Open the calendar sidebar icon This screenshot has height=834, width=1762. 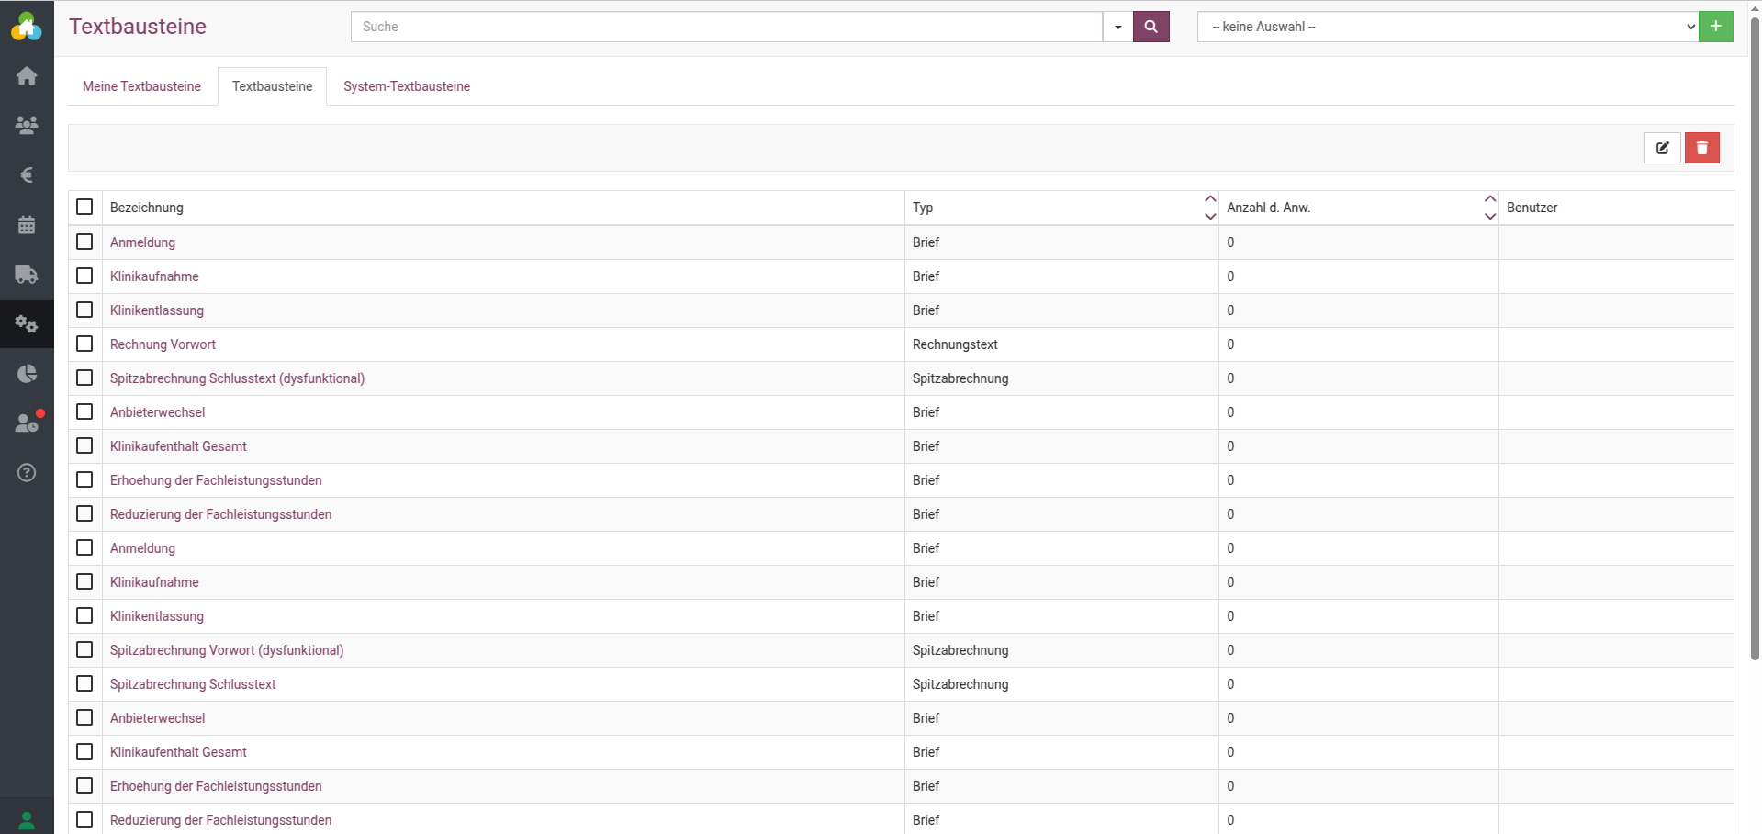(x=27, y=225)
